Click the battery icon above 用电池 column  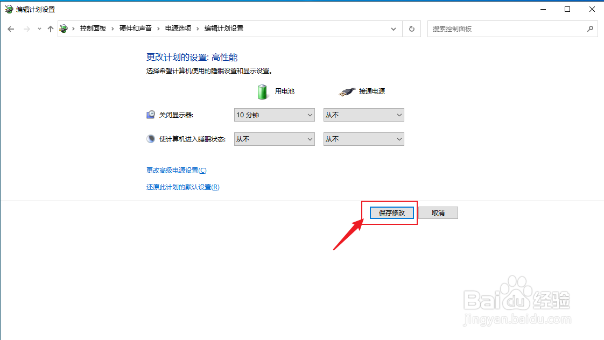[x=262, y=91]
